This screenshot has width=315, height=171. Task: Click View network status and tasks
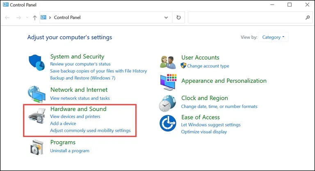point(80,98)
